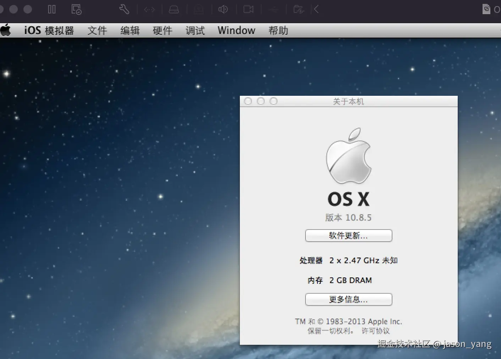Viewport: 501px width, 359px height.
Task: Click the camera video icon
Action: (x=248, y=9)
